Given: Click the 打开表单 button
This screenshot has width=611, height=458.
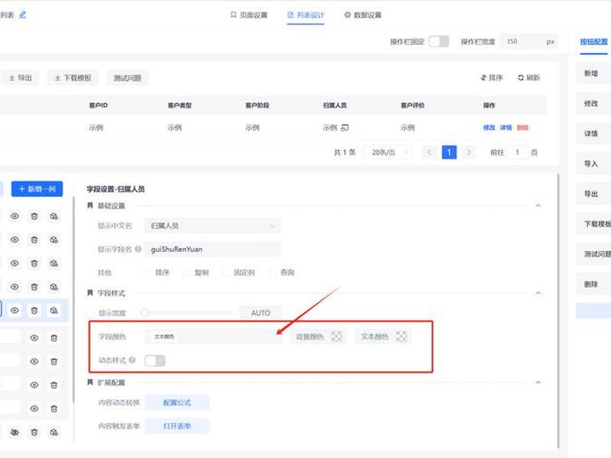Looking at the screenshot, I should 177,426.
